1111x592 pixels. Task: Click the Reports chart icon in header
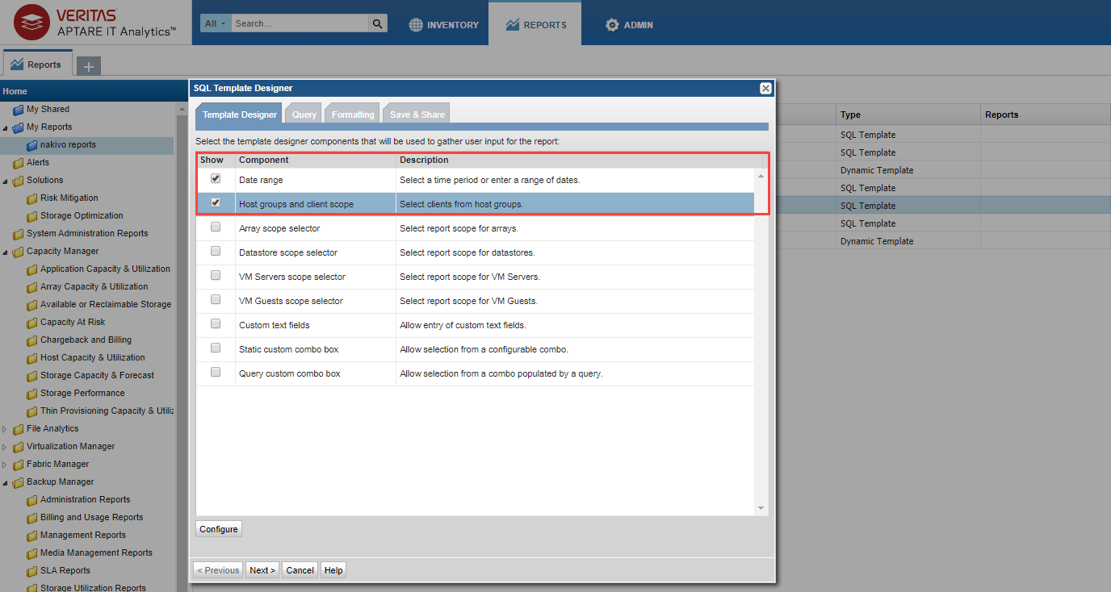click(513, 25)
